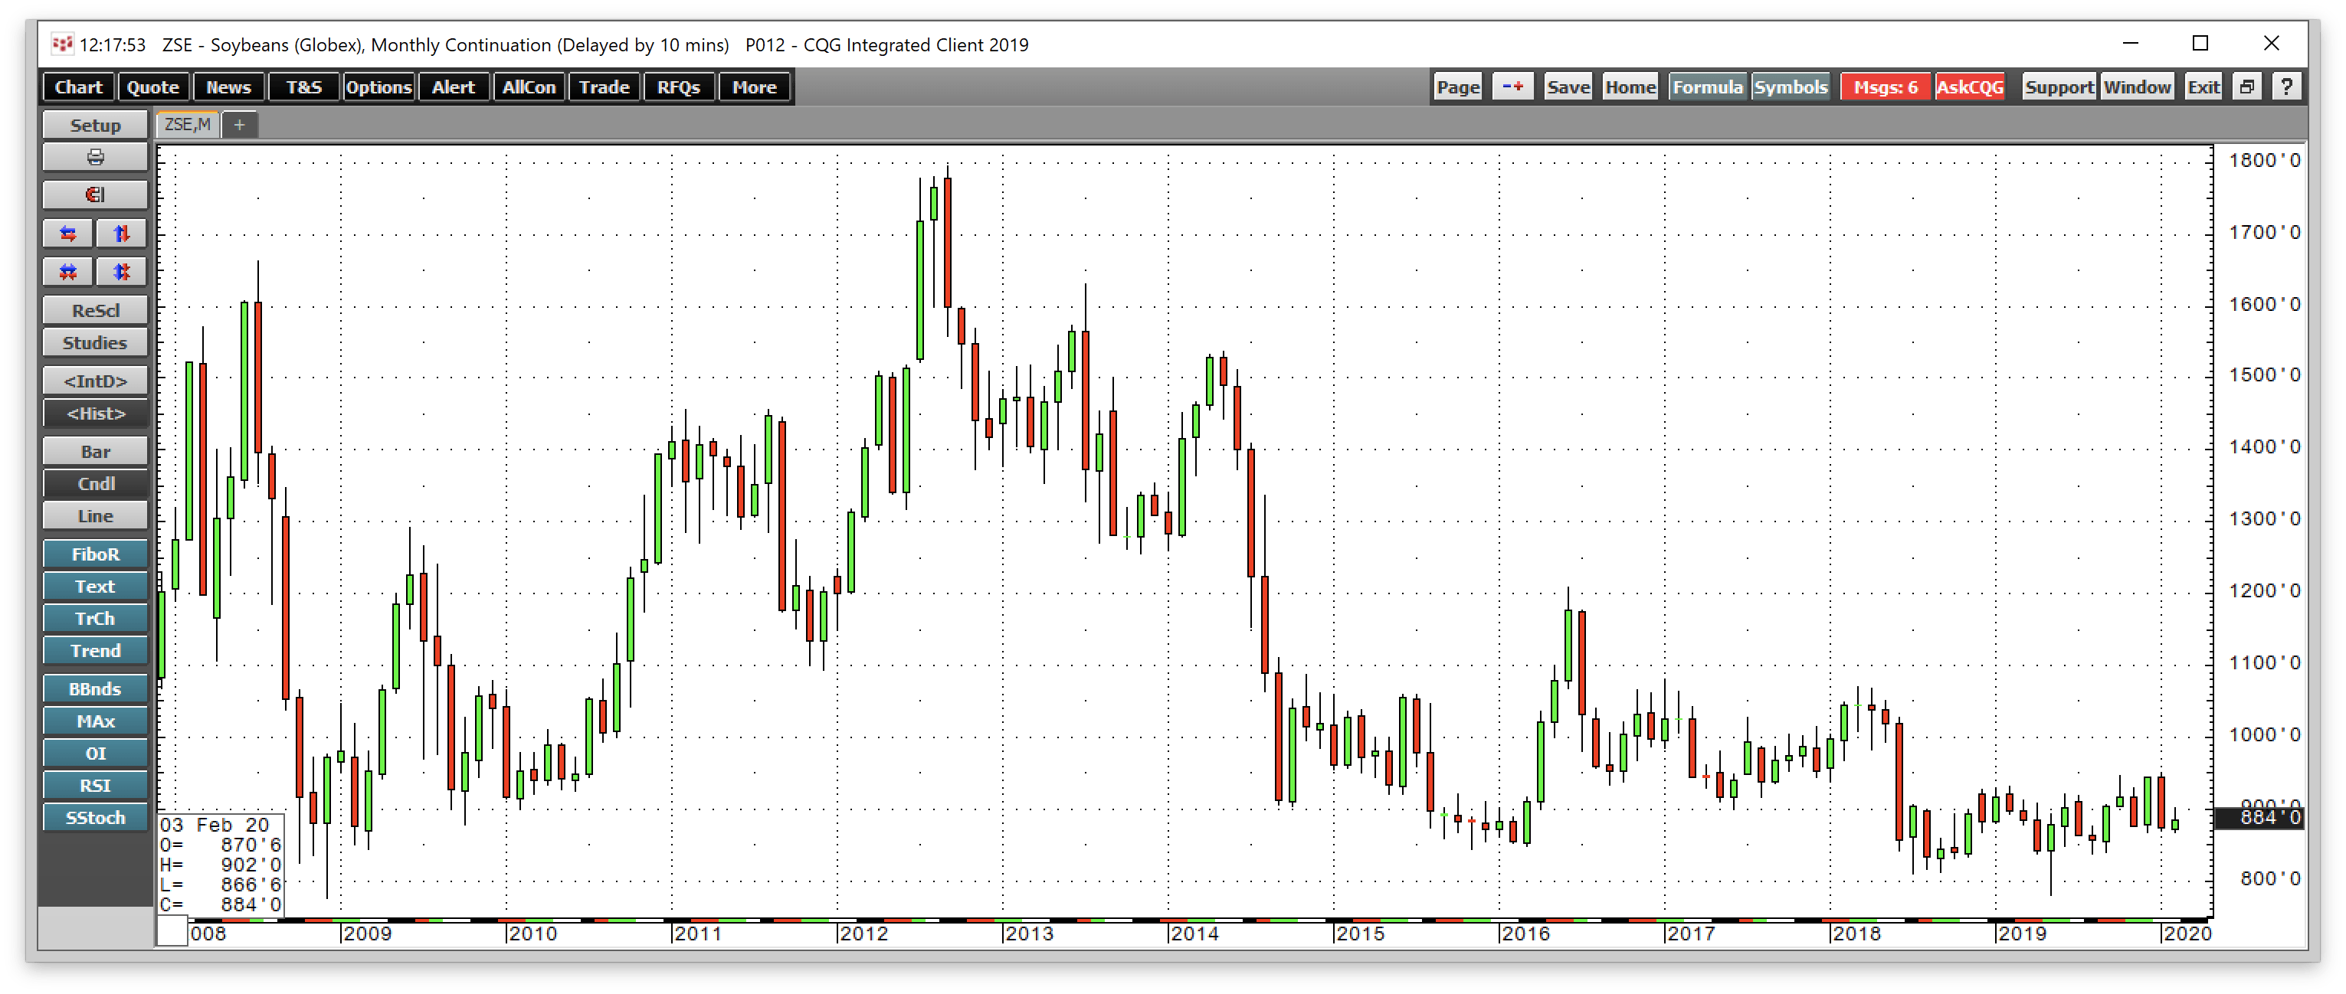
Task: Select the Text annotation tool
Action: click(x=95, y=587)
